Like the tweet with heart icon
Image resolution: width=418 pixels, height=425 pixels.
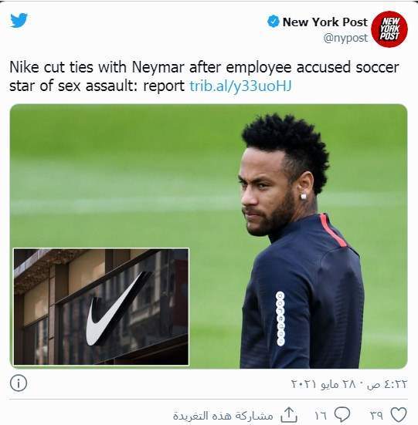[399, 415]
